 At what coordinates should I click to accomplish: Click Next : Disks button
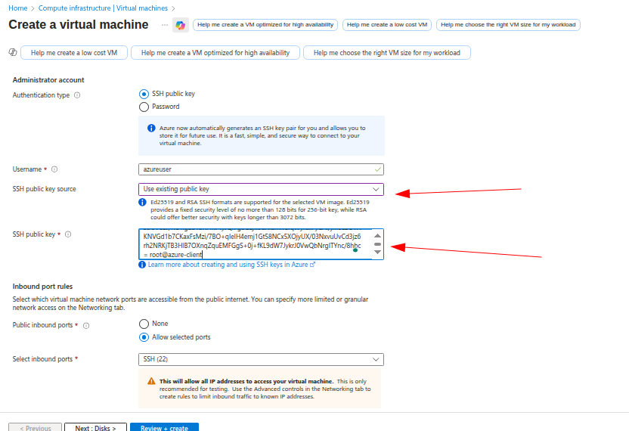[95, 427]
